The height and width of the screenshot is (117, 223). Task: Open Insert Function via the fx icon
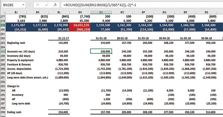coord(55,4)
